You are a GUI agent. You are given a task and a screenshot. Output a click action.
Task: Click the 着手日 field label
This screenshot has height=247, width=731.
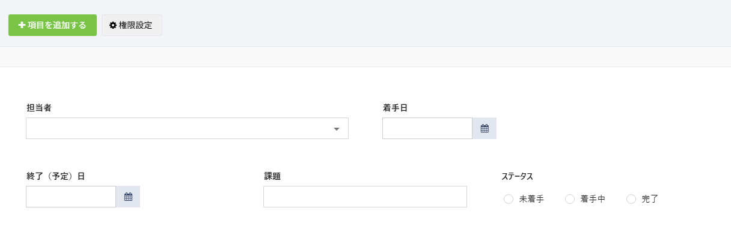[395, 108]
